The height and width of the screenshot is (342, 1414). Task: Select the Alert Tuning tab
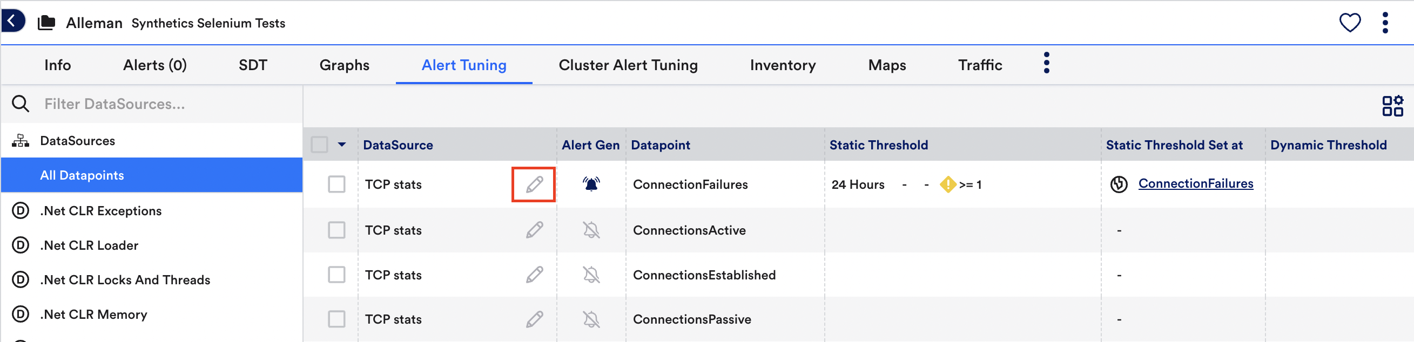point(464,65)
